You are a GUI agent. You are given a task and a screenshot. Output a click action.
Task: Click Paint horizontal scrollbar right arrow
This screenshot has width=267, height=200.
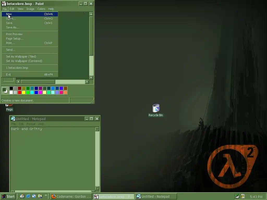click(87, 82)
